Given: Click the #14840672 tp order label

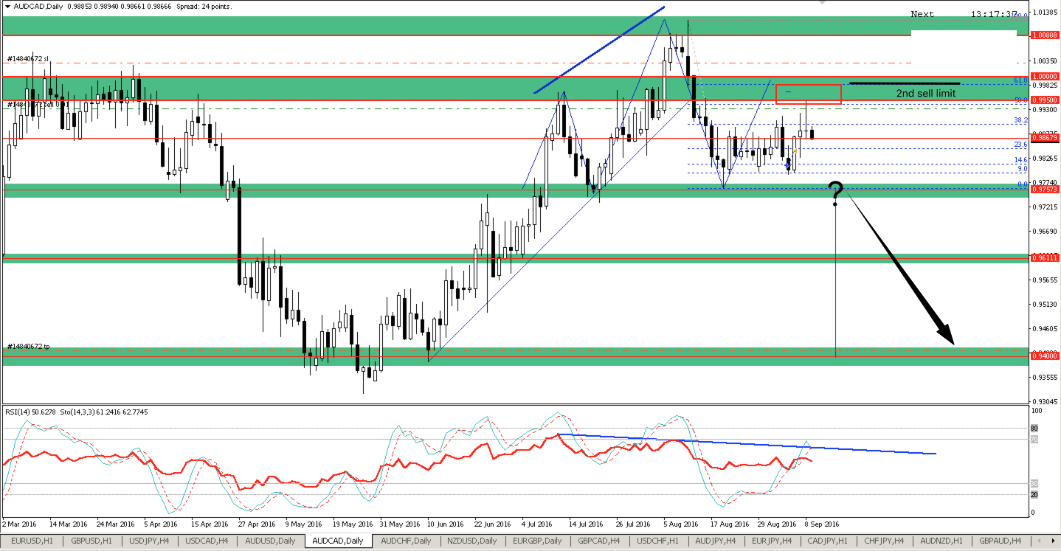Looking at the screenshot, I should click(29, 346).
